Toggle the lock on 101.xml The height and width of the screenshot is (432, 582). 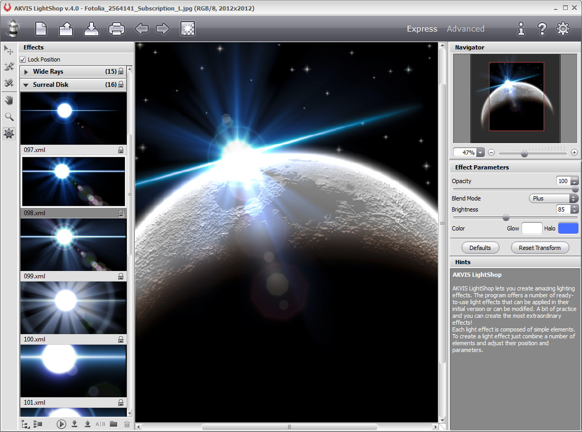120,403
